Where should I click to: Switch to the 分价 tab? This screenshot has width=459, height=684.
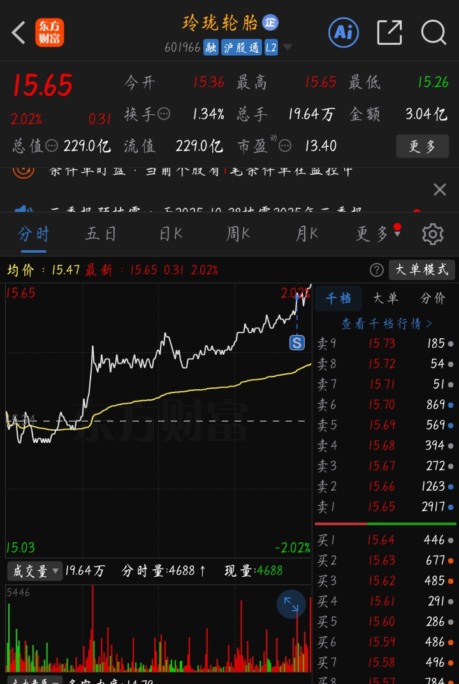[433, 299]
